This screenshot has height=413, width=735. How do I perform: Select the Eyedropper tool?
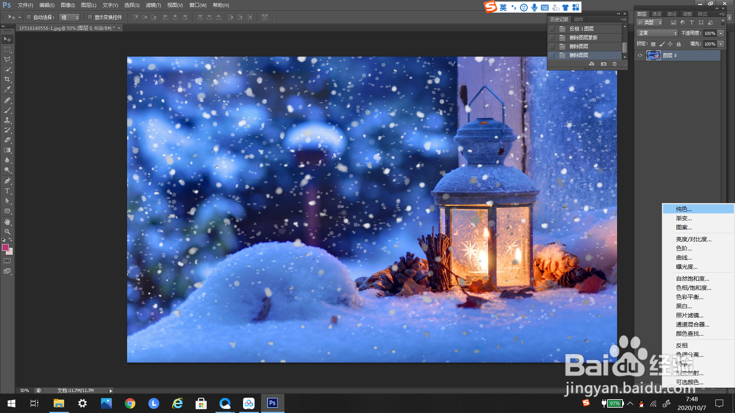pyautogui.click(x=7, y=89)
